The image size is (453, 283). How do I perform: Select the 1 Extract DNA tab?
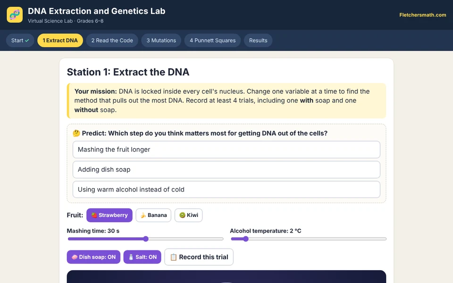(x=60, y=41)
